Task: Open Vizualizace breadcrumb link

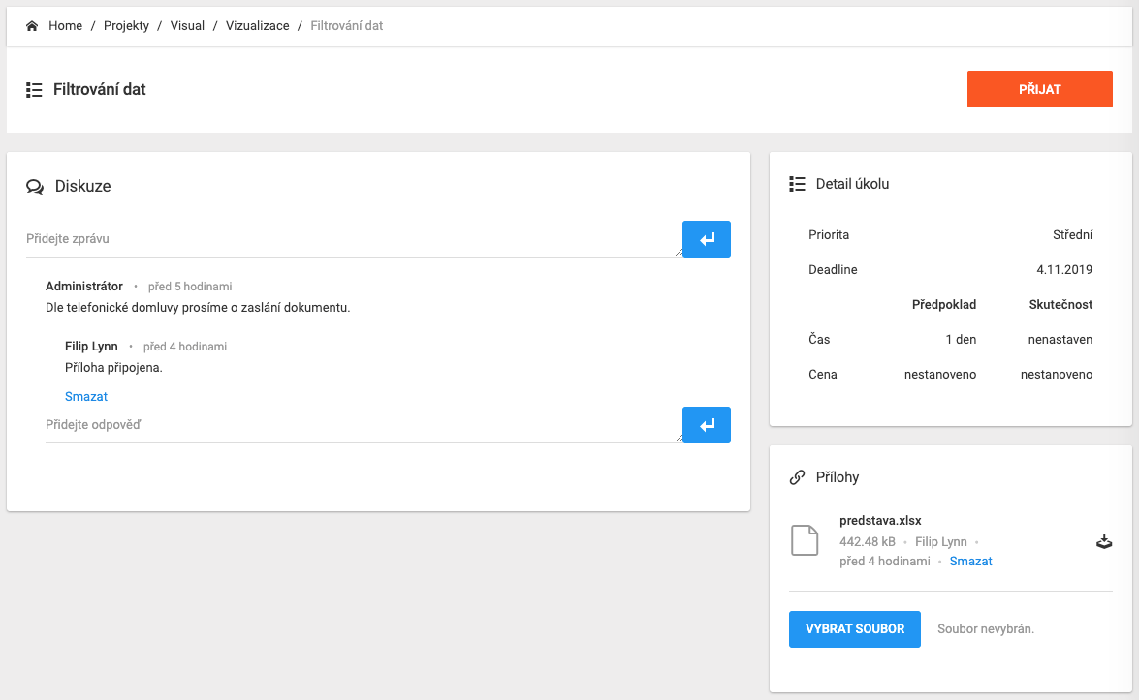Action: point(257,26)
